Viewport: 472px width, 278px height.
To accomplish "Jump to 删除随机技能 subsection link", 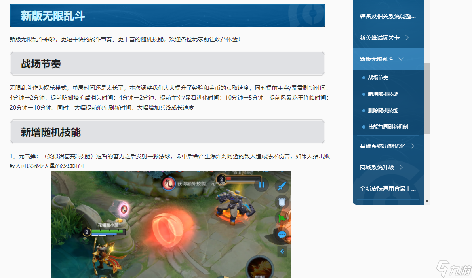I will 383,110.
